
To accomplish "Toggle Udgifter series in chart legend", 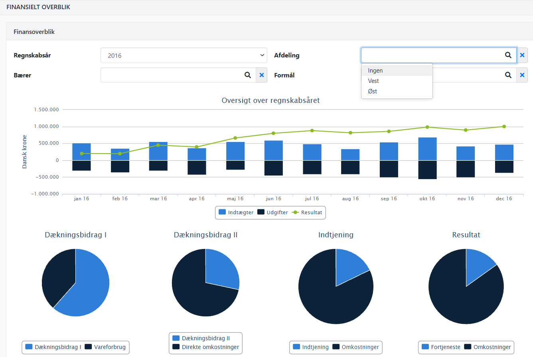I will click(273, 213).
